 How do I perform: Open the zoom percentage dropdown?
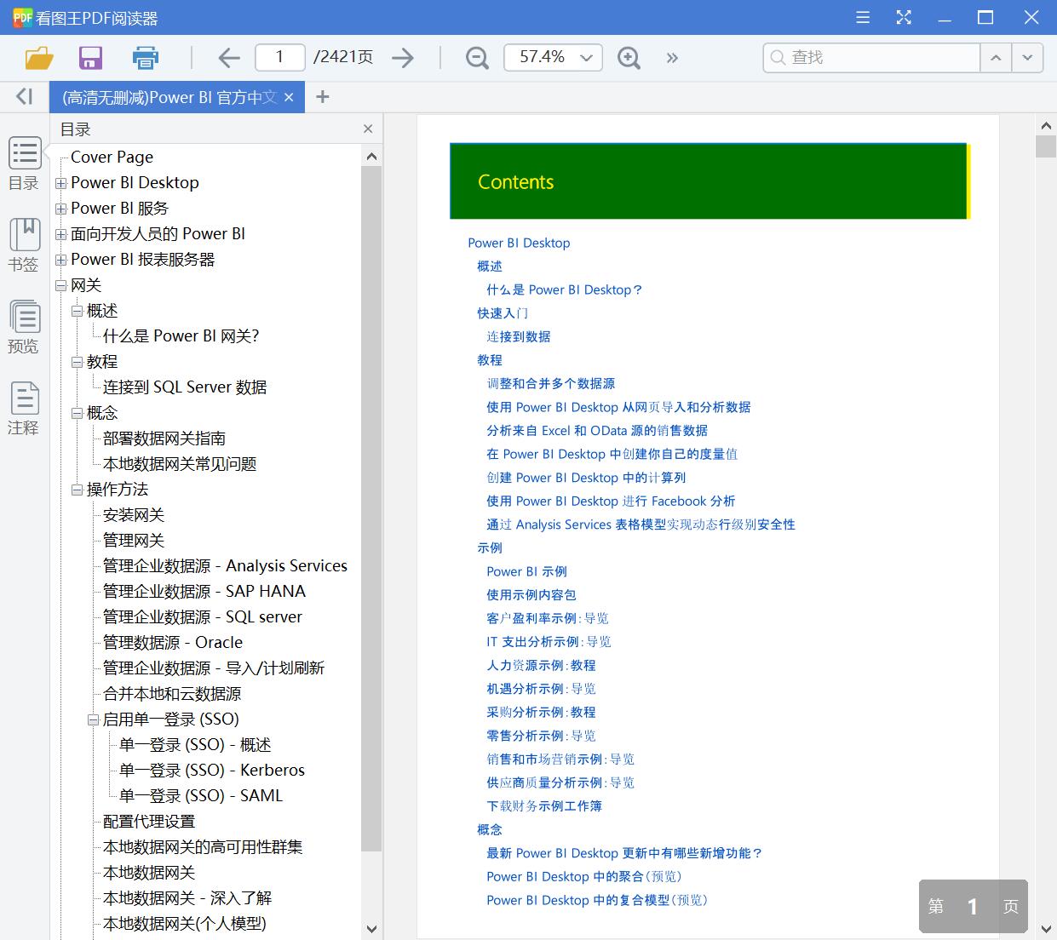tap(586, 57)
